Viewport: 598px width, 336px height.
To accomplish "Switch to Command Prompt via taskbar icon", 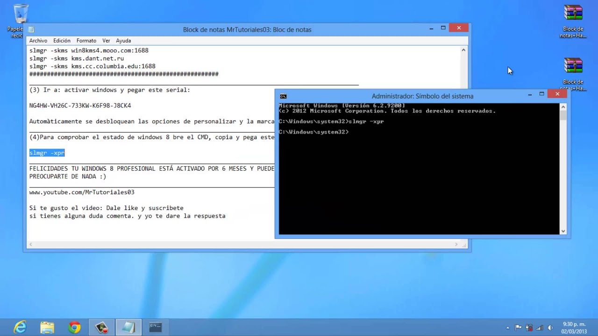I will tap(156, 327).
